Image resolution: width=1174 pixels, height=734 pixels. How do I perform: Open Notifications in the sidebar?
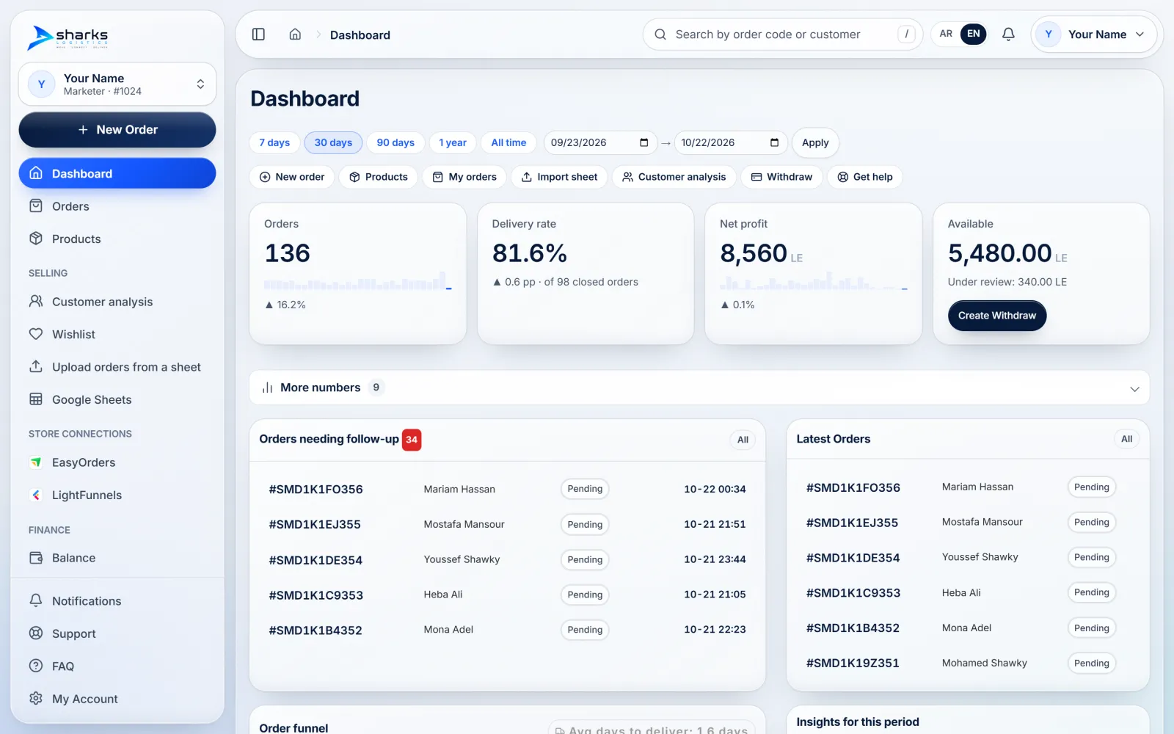pos(117,601)
